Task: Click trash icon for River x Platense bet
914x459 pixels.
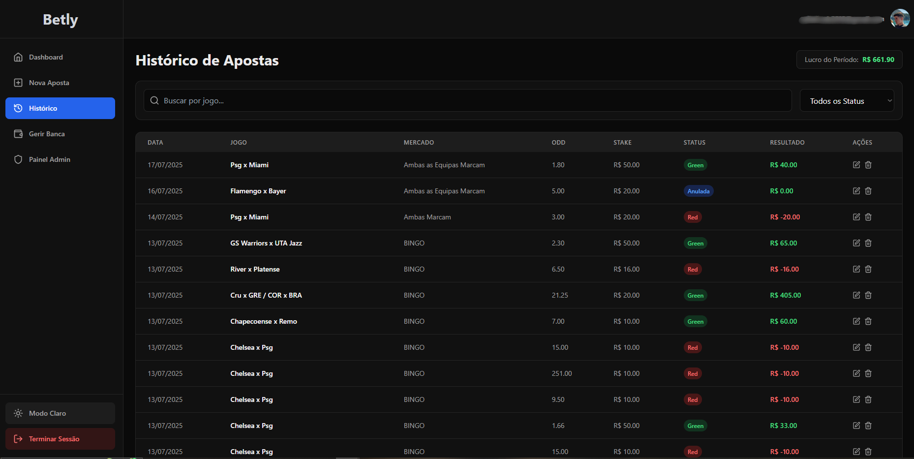Action: click(868, 269)
